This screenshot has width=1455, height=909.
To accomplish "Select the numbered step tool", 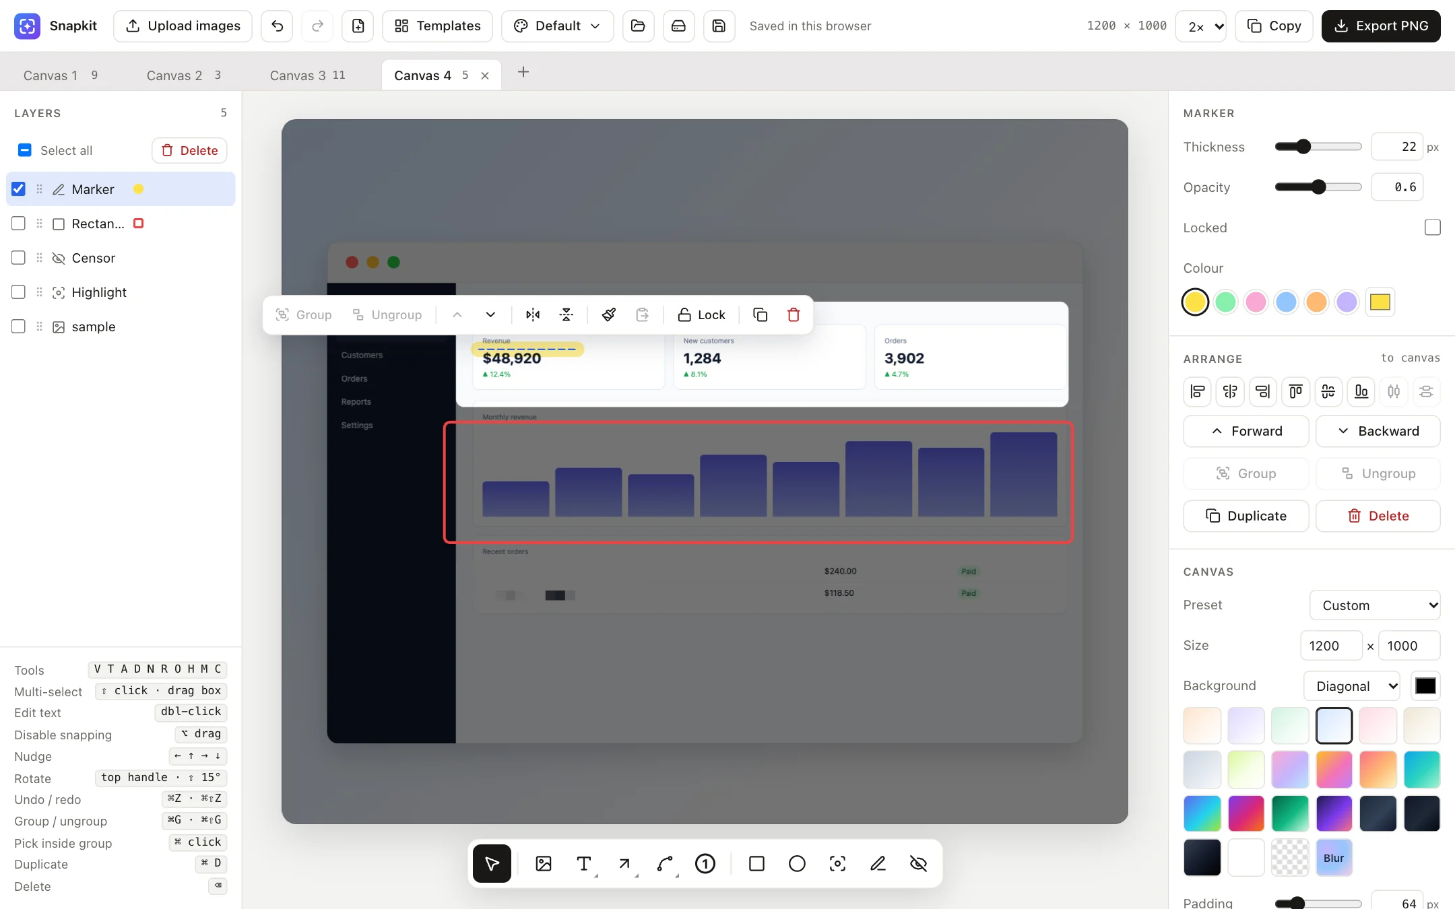I will click(x=705, y=863).
